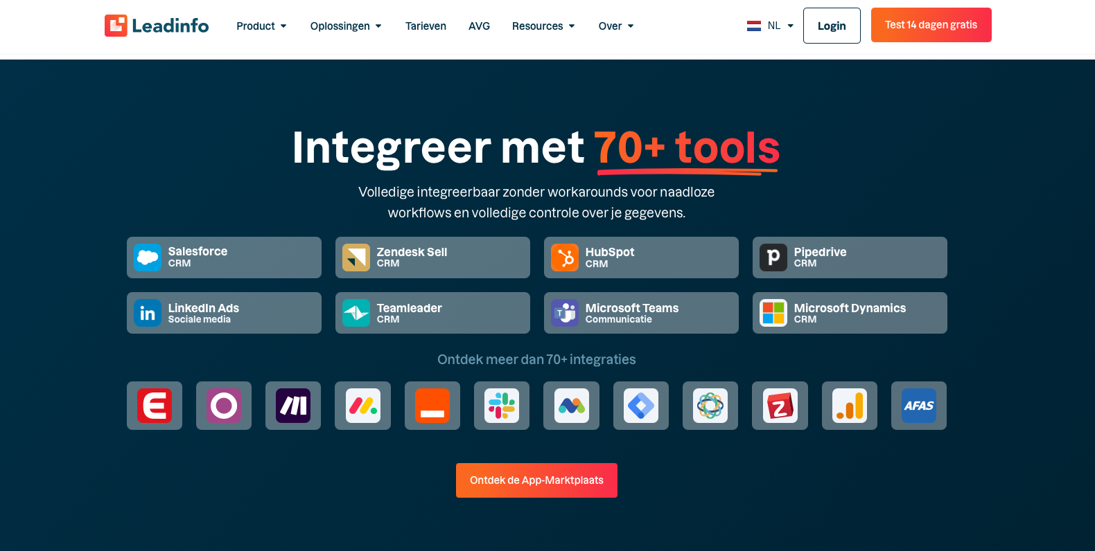Choose the Microsoft Dynamics CRM integration card
This screenshot has width=1095, height=551.
click(x=850, y=313)
